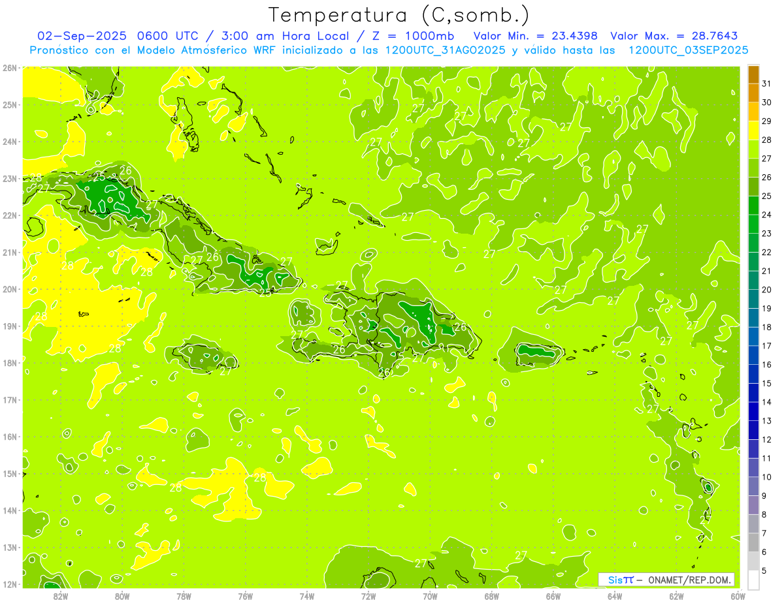Click the latitude label "21N"

pyautogui.click(x=9, y=252)
